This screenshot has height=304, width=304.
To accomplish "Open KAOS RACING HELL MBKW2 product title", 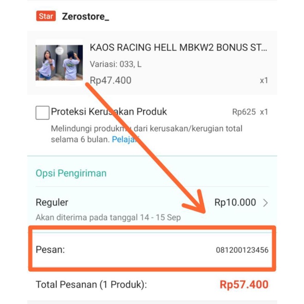I will [178, 47].
